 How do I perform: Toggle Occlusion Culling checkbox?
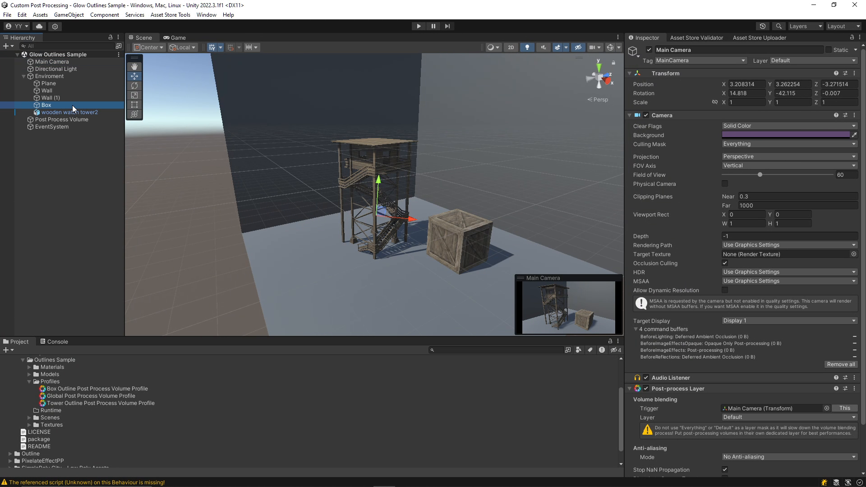coord(725,263)
